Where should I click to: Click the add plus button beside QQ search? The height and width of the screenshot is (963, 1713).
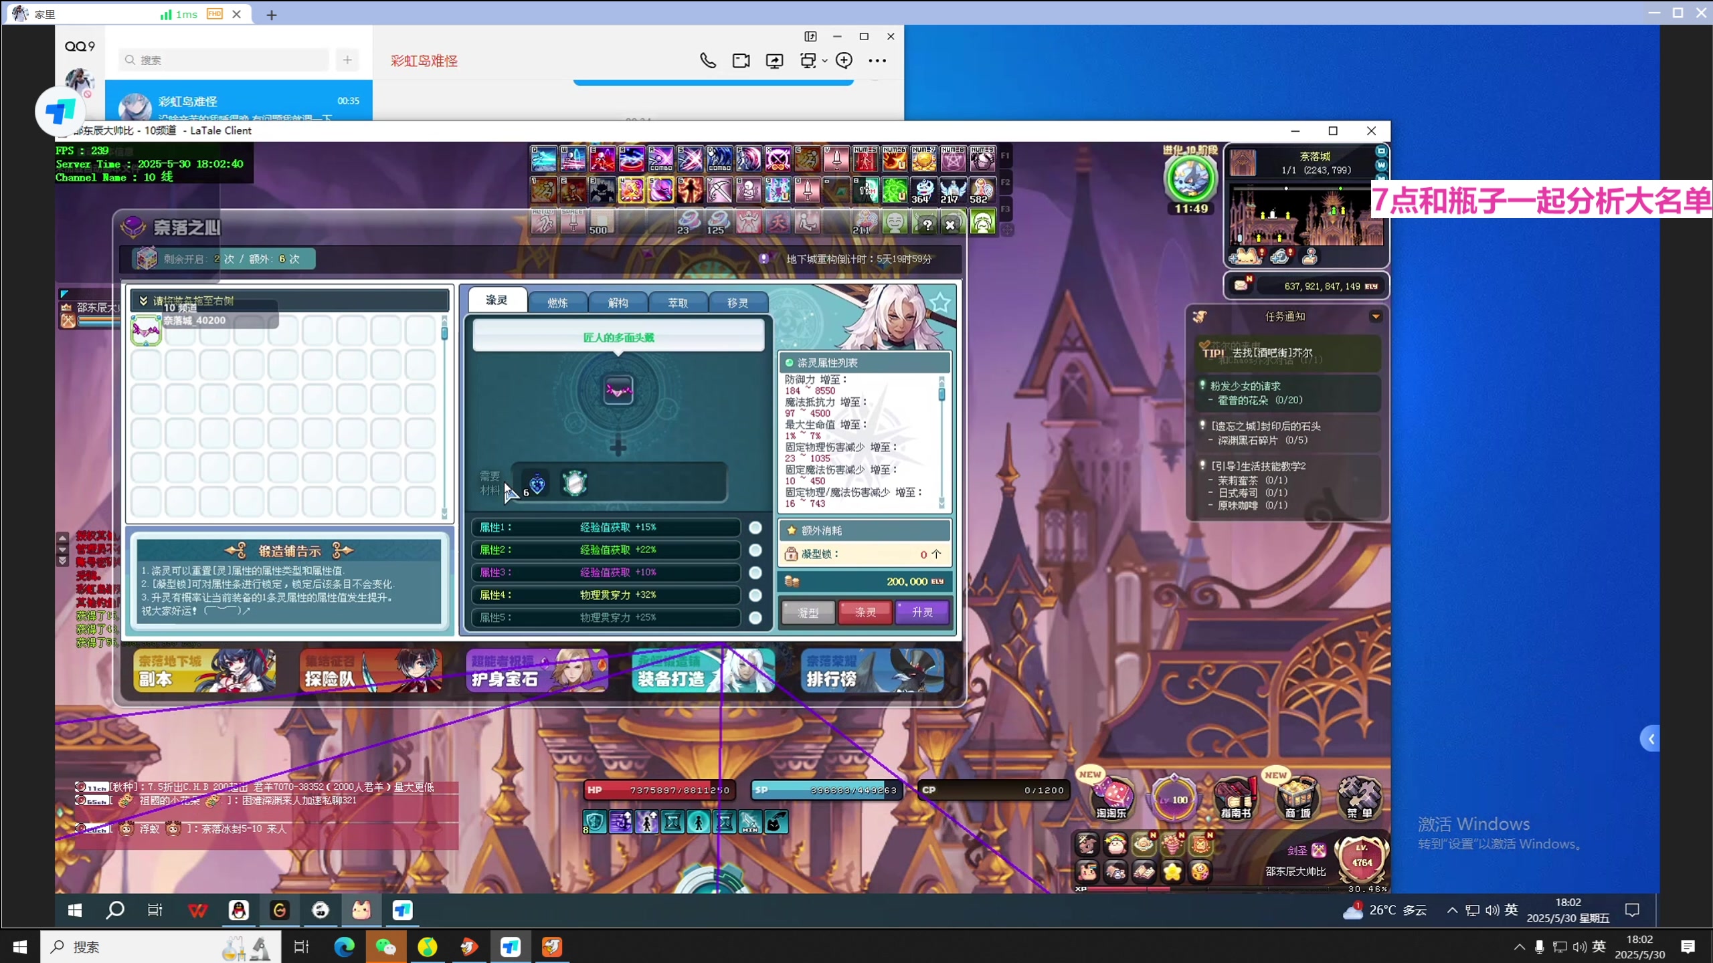click(x=347, y=60)
